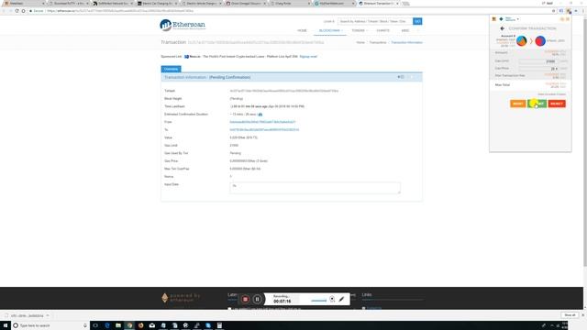Click the To address link
Viewport: 587px width, 330px height.
(x=264, y=130)
